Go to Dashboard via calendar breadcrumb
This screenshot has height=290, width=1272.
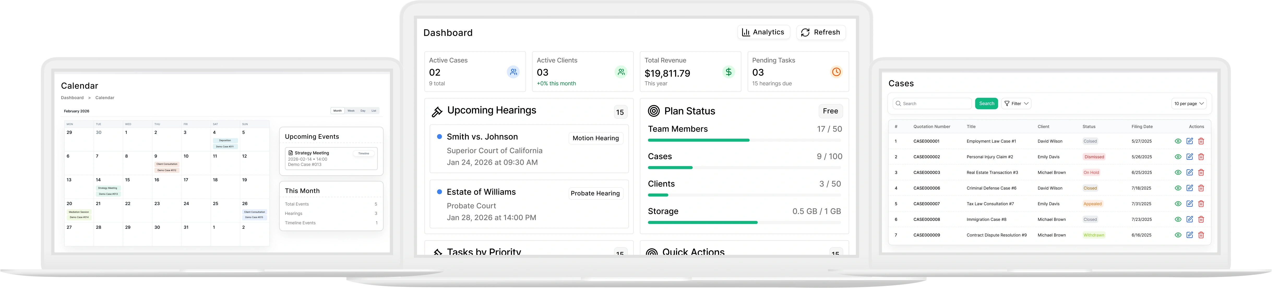[72, 98]
